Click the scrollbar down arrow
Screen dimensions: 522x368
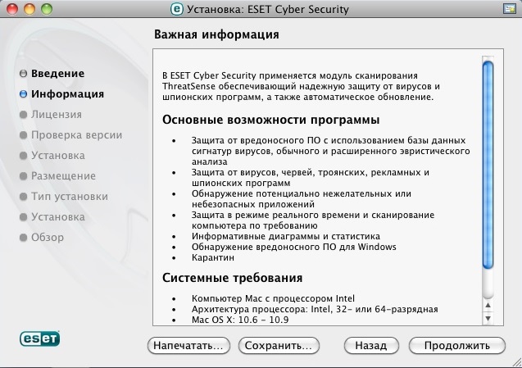(488, 318)
